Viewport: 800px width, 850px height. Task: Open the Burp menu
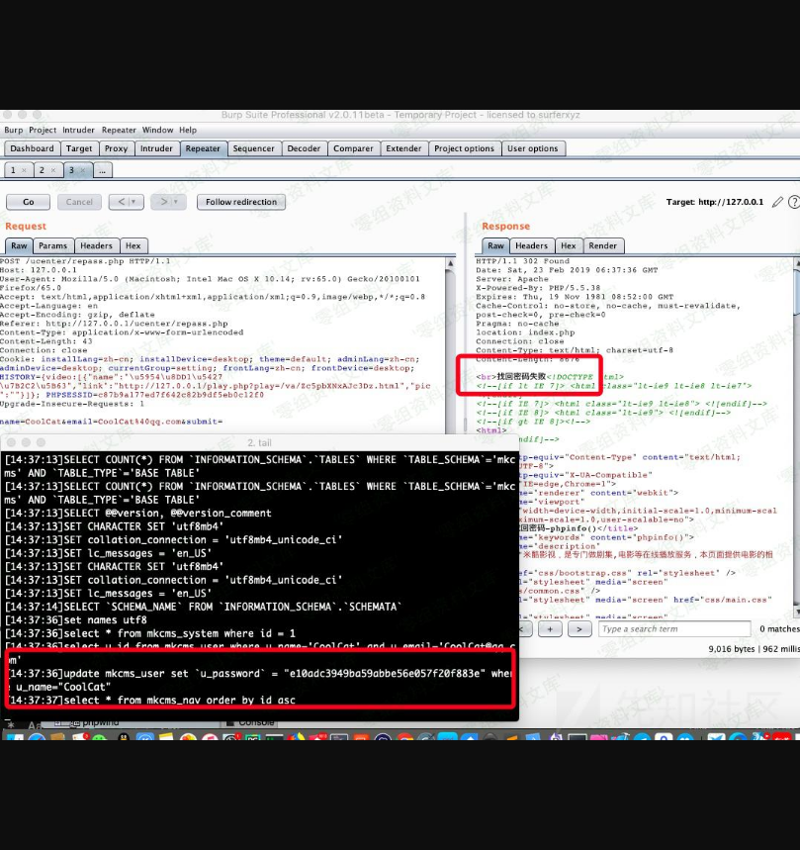pyautogui.click(x=13, y=130)
